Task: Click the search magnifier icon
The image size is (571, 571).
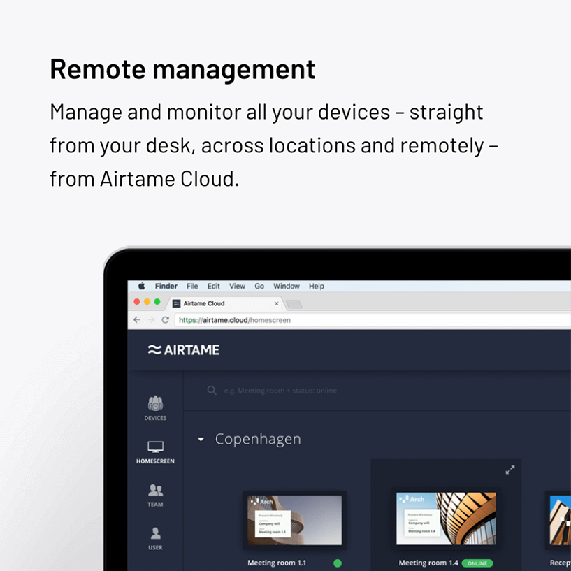Action: 212,390
